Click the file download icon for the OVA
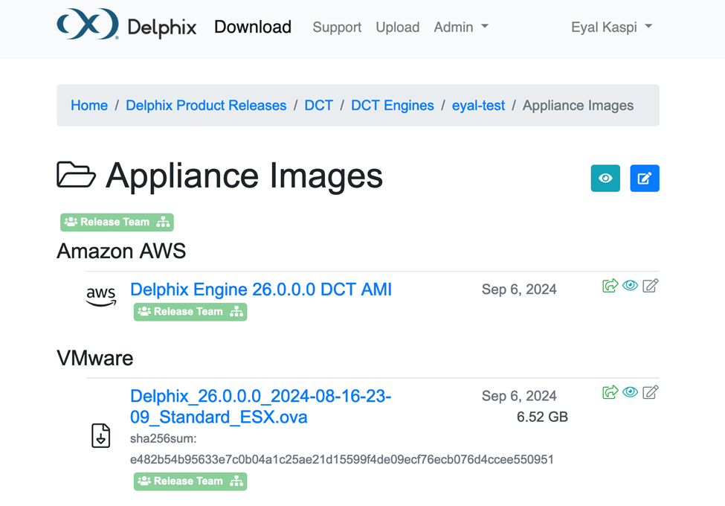This screenshot has height=506, width=725. [101, 435]
